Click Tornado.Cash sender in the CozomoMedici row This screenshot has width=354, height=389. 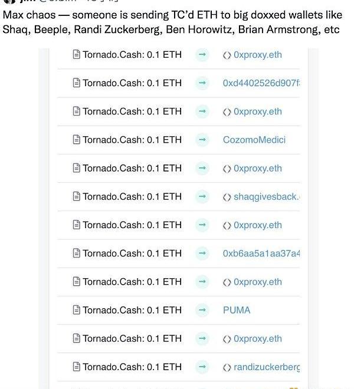132,140
